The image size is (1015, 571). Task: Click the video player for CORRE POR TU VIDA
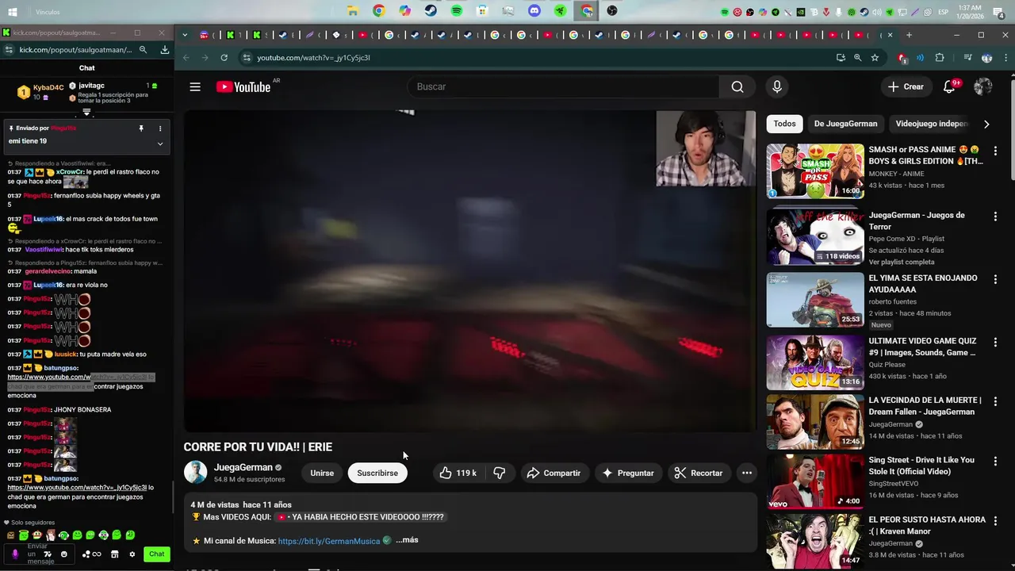click(470, 271)
